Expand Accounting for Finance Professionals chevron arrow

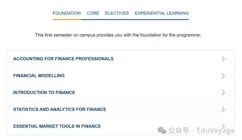(223, 59)
